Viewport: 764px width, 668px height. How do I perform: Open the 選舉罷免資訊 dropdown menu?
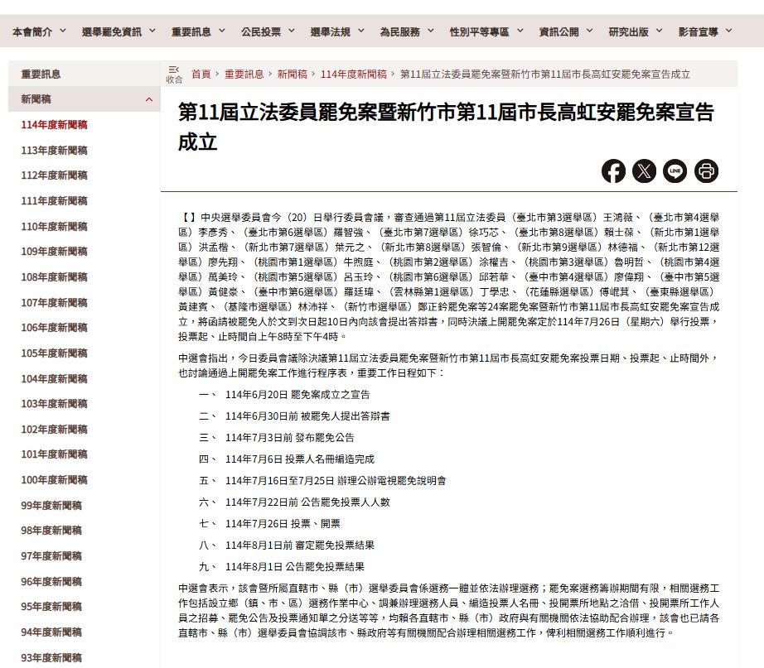coord(118,31)
